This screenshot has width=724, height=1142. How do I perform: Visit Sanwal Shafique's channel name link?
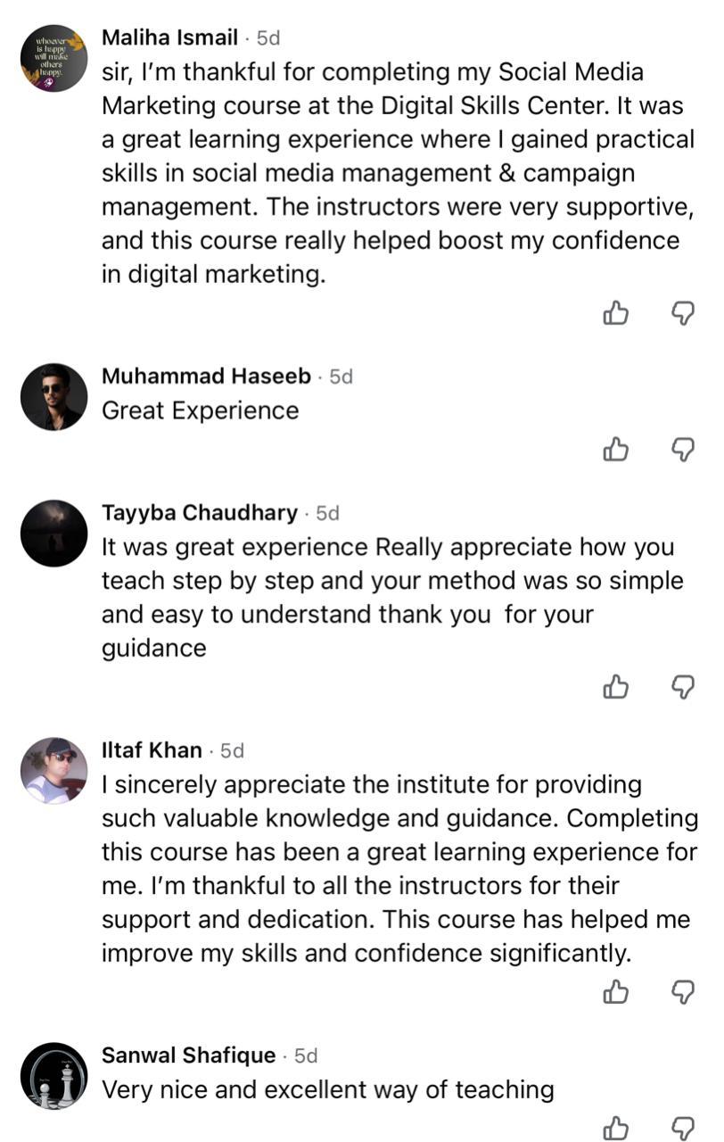point(188,1055)
